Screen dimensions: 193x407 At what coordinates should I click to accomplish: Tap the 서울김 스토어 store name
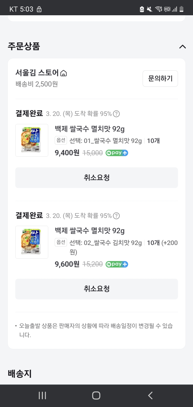[x=37, y=73]
